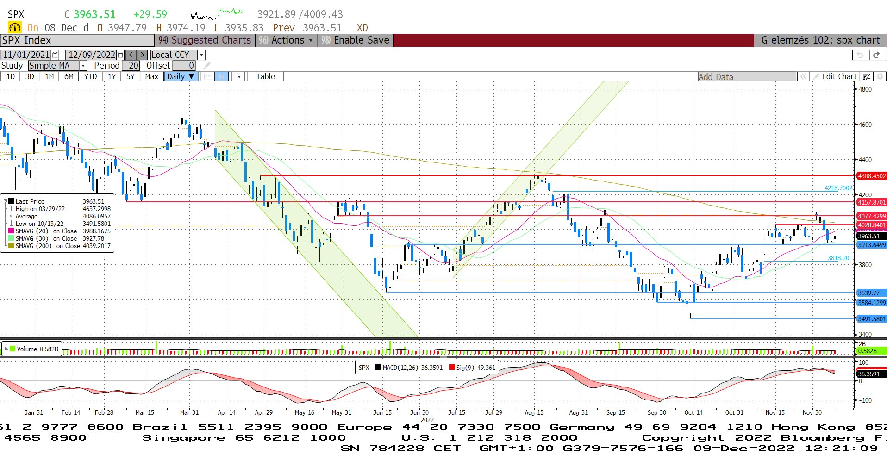
Task: Collapse the Add Data panel with double chevrons
Action: 803,77
